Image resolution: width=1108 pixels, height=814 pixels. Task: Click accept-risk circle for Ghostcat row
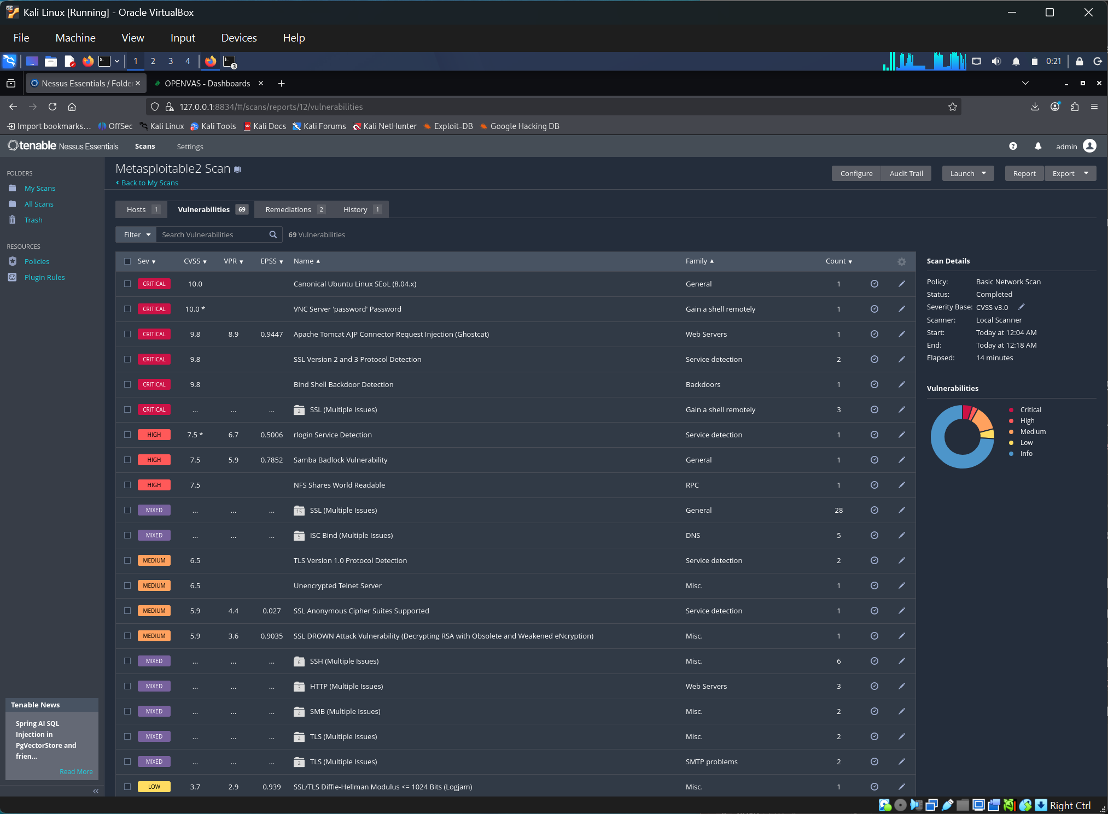(874, 334)
